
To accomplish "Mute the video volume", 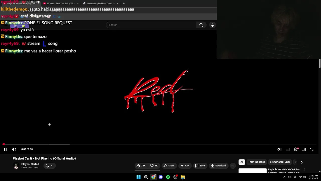I will (14, 149).
